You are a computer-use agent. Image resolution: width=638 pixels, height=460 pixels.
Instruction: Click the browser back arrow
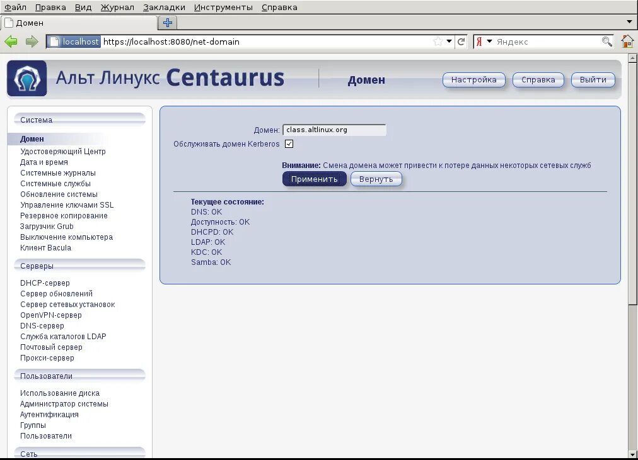[x=11, y=42]
